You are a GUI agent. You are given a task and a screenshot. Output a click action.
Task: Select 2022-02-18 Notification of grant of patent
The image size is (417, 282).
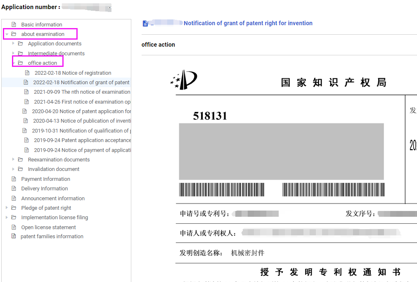click(81, 83)
